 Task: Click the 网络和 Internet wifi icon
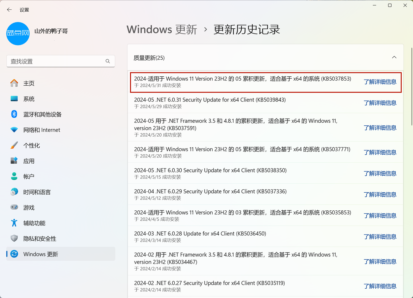pos(14,130)
